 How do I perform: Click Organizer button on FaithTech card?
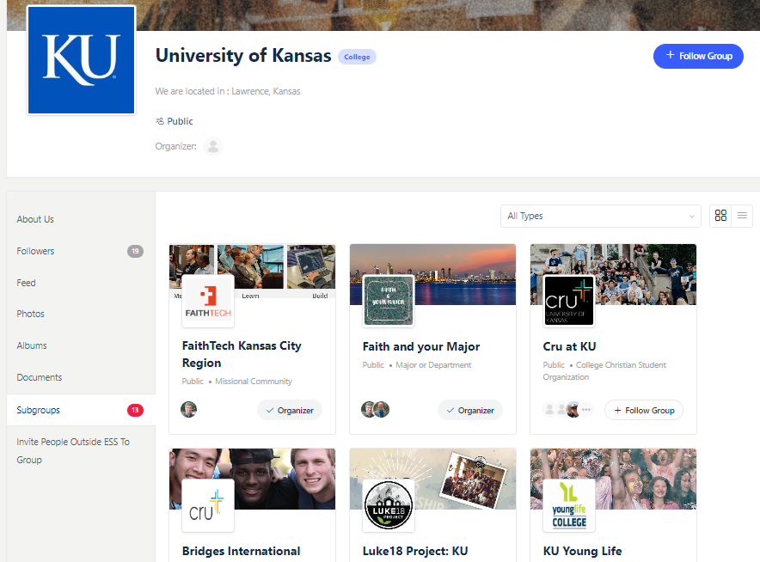point(290,411)
